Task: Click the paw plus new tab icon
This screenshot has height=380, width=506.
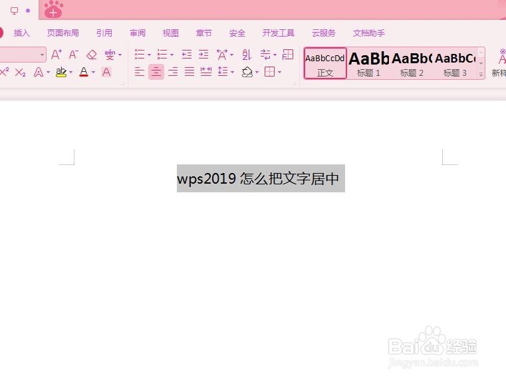Action: coord(54,9)
